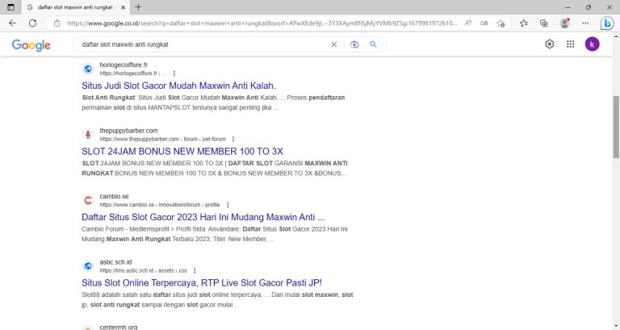Click the thepuppybarber.com site name
The height and width of the screenshot is (330, 620).
(x=128, y=131)
